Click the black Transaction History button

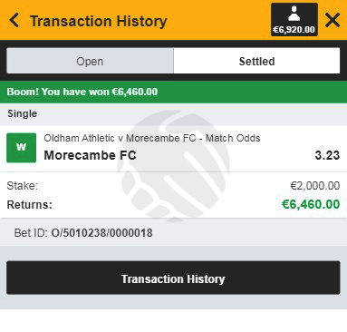click(x=173, y=278)
